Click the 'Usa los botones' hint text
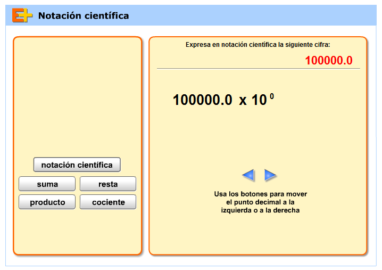 tap(260, 202)
